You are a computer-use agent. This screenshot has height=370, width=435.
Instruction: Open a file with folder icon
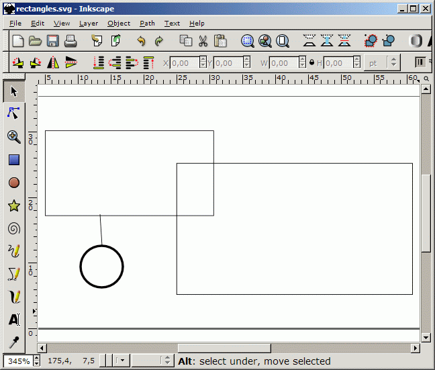[x=35, y=41]
